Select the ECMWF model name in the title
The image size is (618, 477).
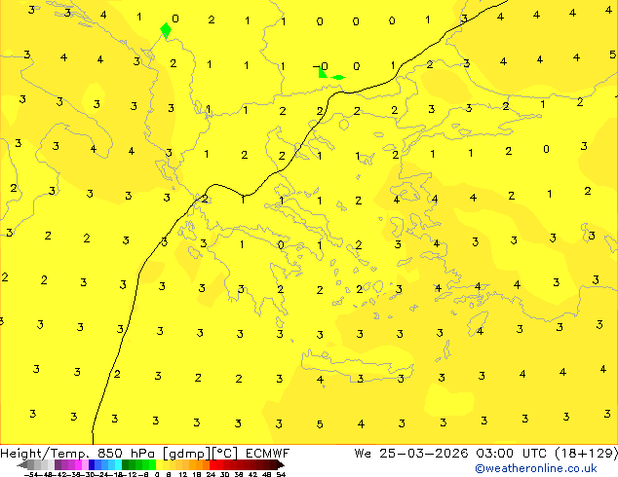tap(267, 454)
